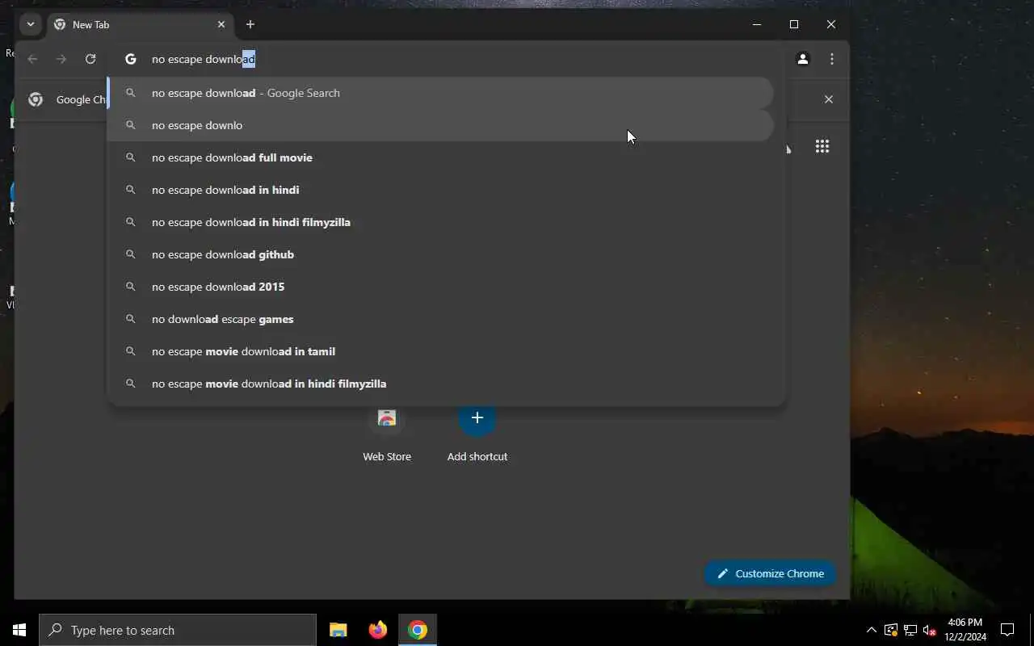Select 'no escape download - Google Search' suggestion

441,93
